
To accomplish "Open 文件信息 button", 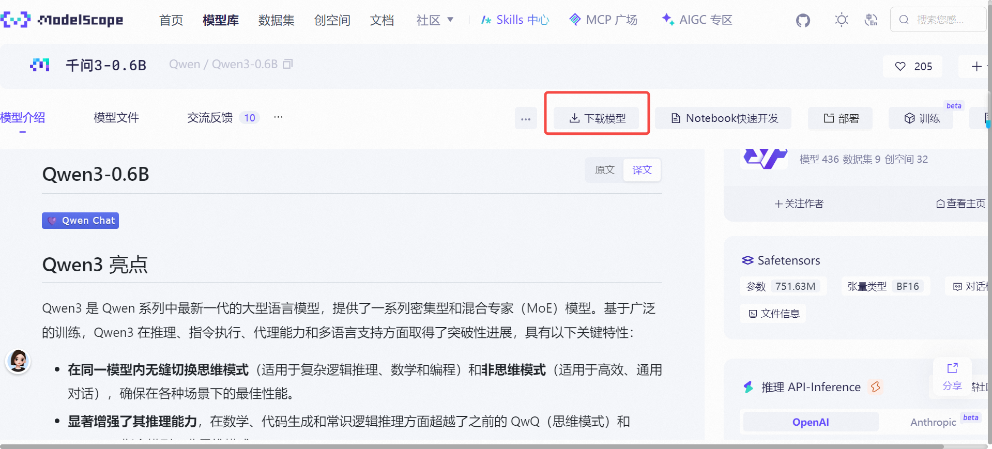I will point(773,314).
